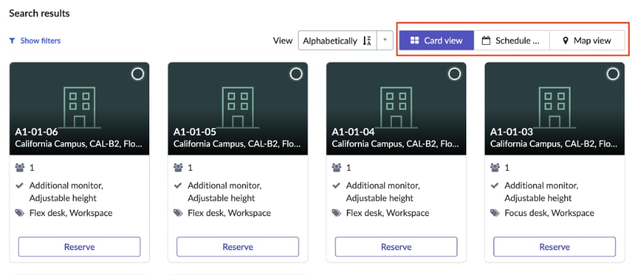Click the tags icon on A1-01-04

336,213
